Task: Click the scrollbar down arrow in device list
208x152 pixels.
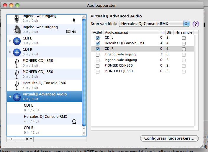Action: point(84,133)
